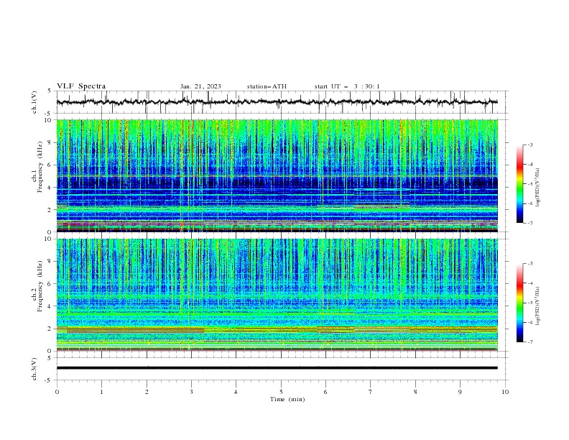Click the "VLF Spectra" title text

point(81,86)
